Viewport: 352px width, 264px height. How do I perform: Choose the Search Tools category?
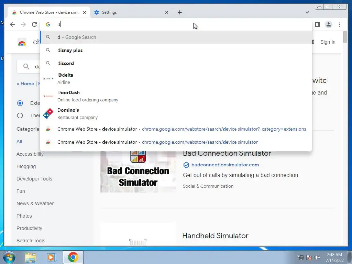pyautogui.click(x=31, y=241)
